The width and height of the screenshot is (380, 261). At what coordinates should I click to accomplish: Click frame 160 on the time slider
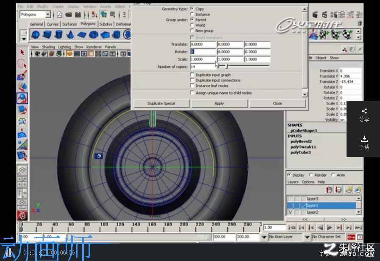pyautogui.click(x=152, y=227)
